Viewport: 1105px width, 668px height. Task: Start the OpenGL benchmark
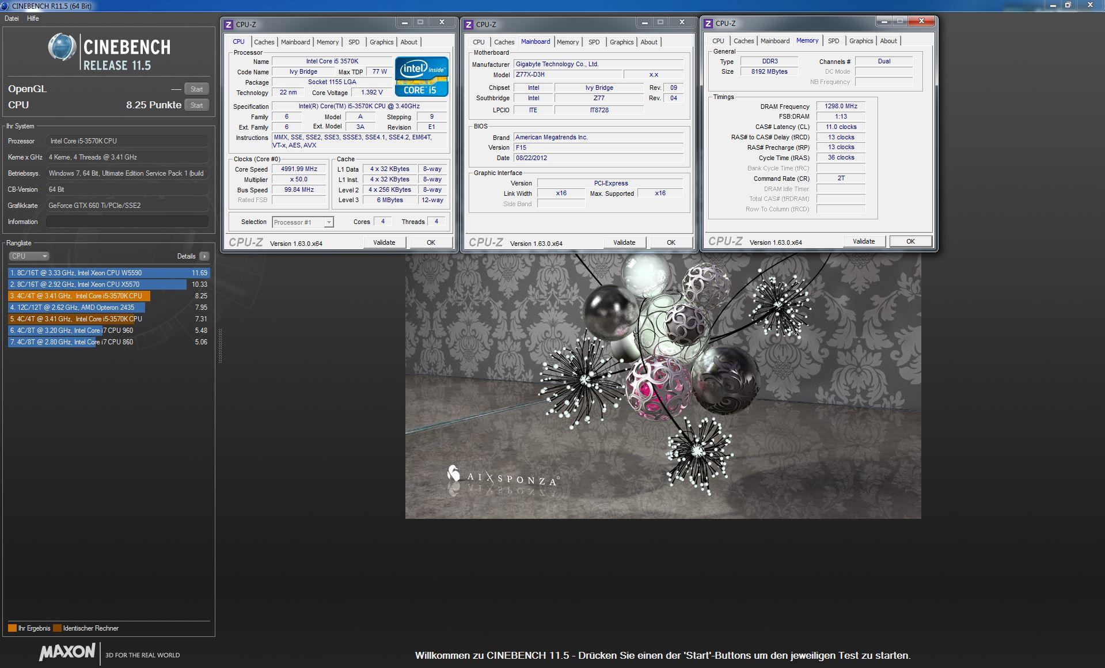pos(196,89)
